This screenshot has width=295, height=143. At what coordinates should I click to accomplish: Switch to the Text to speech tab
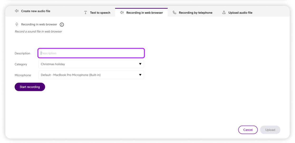click(x=100, y=13)
